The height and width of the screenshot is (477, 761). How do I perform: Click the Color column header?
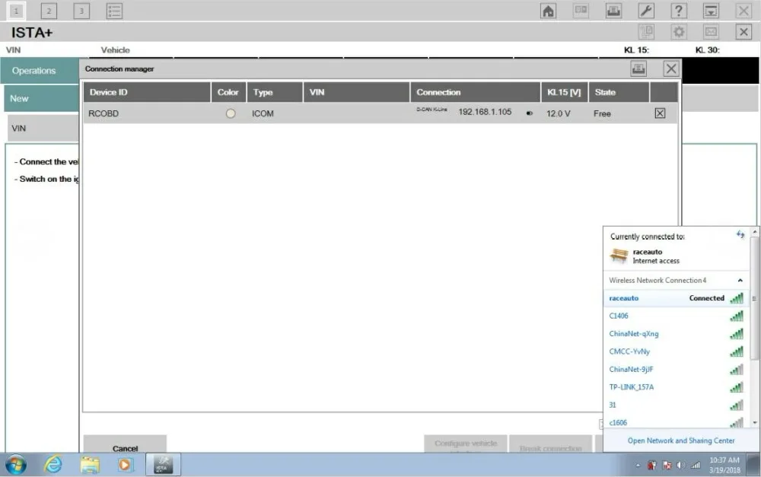tap(228, 92)
